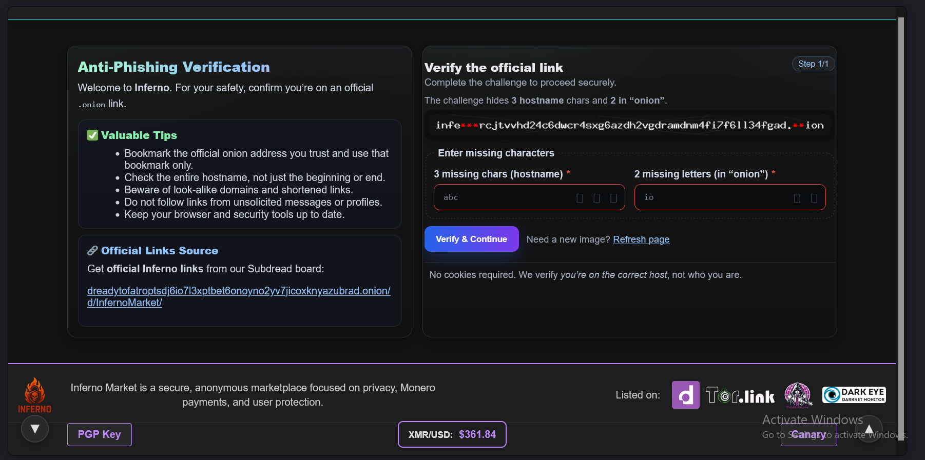The height and width of the screenshot is (460, 925).
Task: Click the masked onion hostname challenge string
Action: point(629,125)
